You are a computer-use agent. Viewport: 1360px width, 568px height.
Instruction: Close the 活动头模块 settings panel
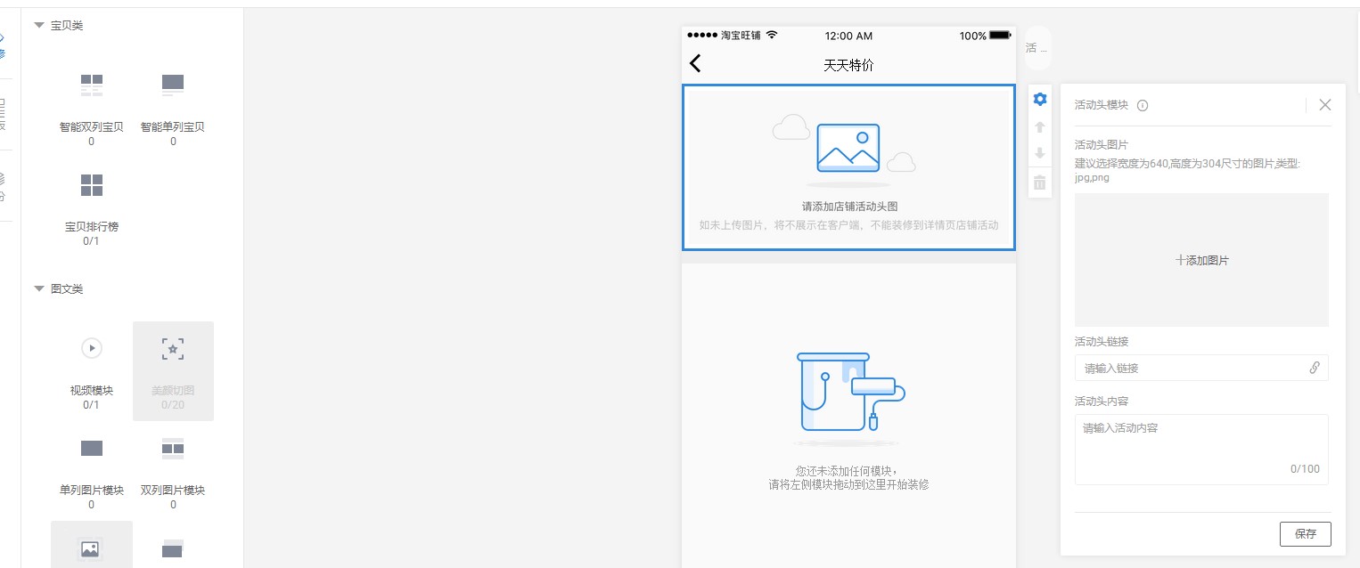1324,105
